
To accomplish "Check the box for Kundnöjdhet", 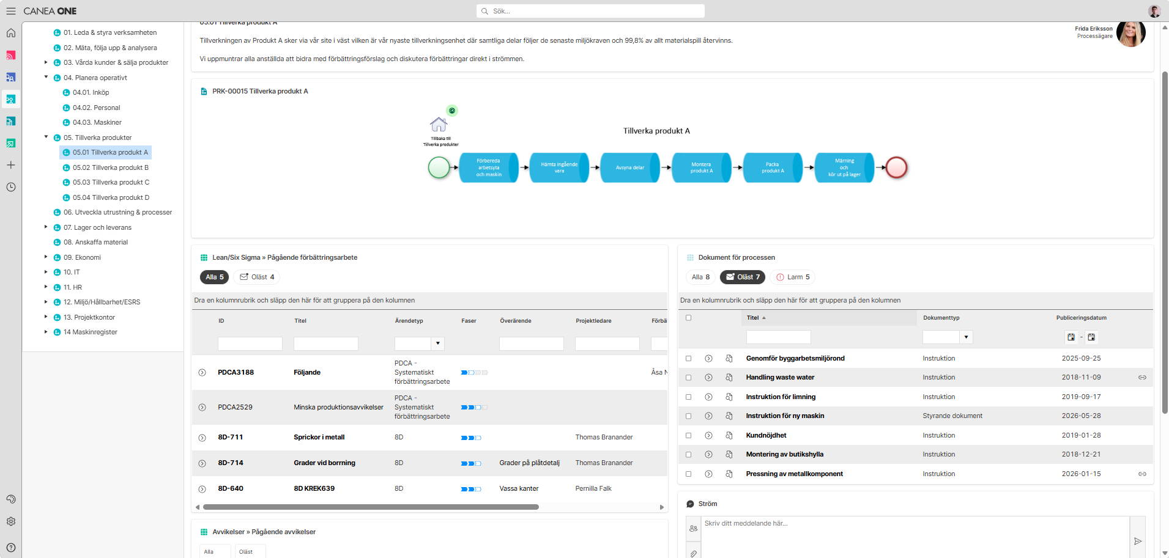I will click(689, 436).
